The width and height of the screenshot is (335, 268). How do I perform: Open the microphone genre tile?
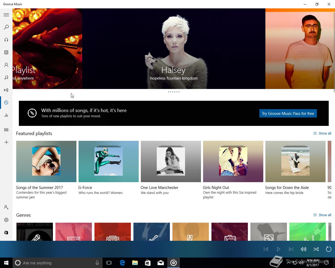(x=35, y=232)
